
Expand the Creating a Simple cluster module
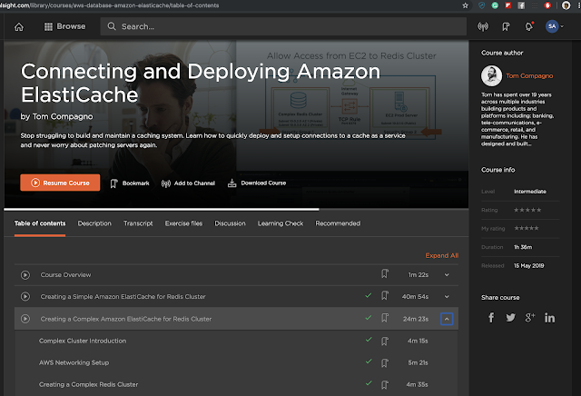pos(447,297)
